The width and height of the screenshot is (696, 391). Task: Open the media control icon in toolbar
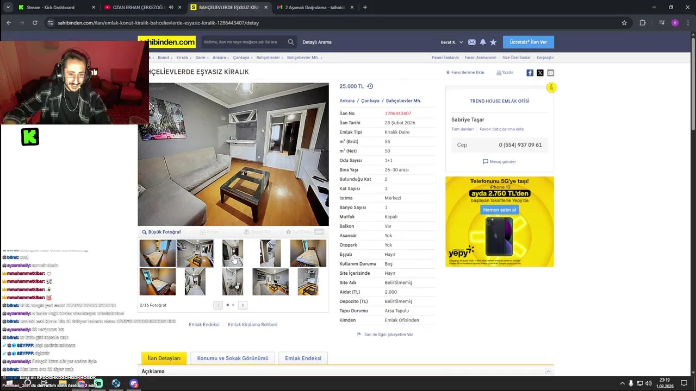click(x=662, y=23)
